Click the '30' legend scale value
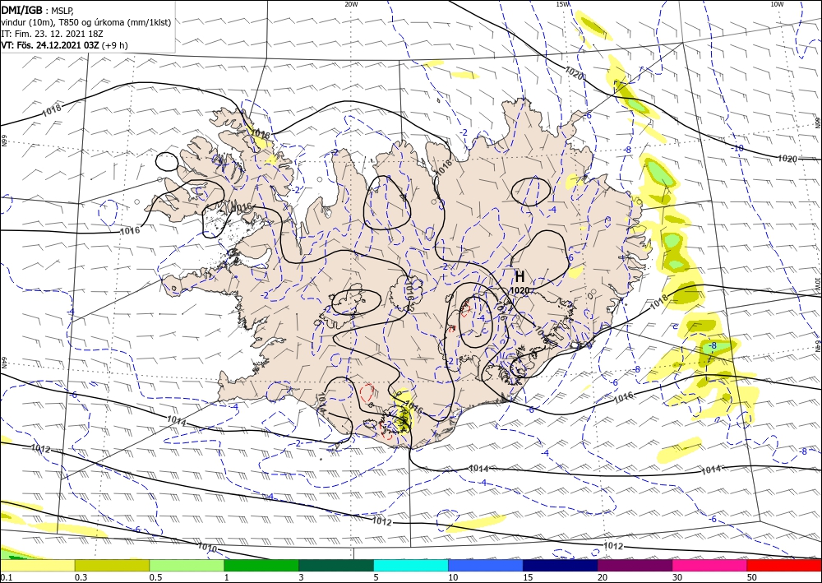The height and width of the screenshot is (583, 822). pyautogui.click(x=677, y=577)
